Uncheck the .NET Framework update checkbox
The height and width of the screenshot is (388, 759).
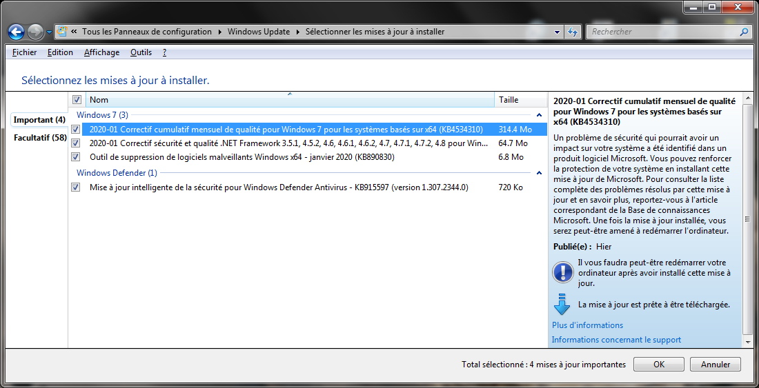click(x=75, y=143)
